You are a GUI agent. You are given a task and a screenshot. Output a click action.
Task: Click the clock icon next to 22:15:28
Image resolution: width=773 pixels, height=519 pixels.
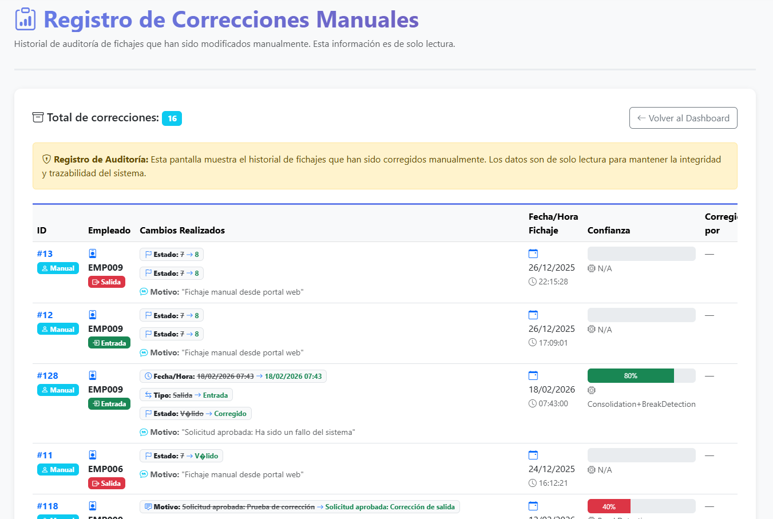533,282
